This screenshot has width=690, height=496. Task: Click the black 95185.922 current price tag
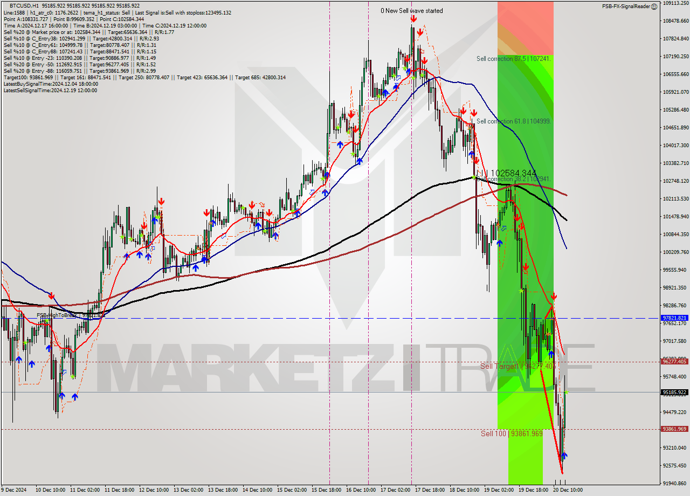pyautogui.click(x=674, y=392)
